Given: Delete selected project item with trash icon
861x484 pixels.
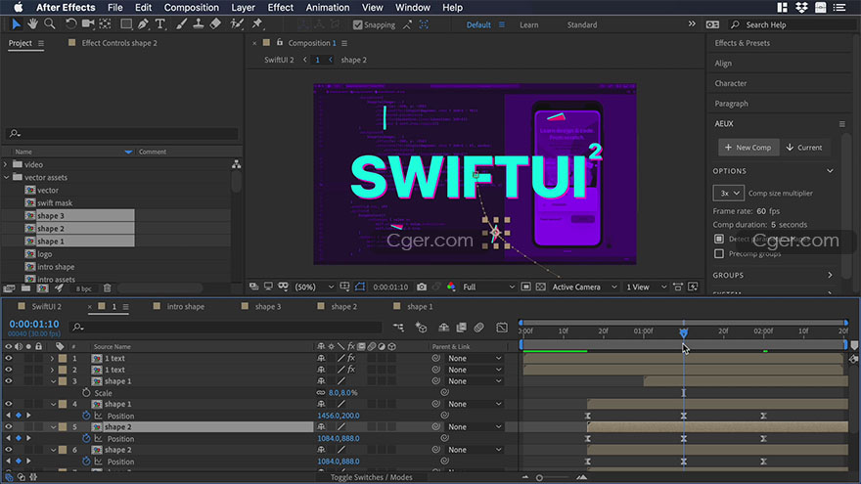Looking at the screenshot, I should pyautogui.click(x=107, y=288).
